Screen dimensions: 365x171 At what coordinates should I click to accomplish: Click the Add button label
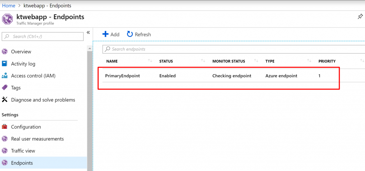click(x=115, y=34)
